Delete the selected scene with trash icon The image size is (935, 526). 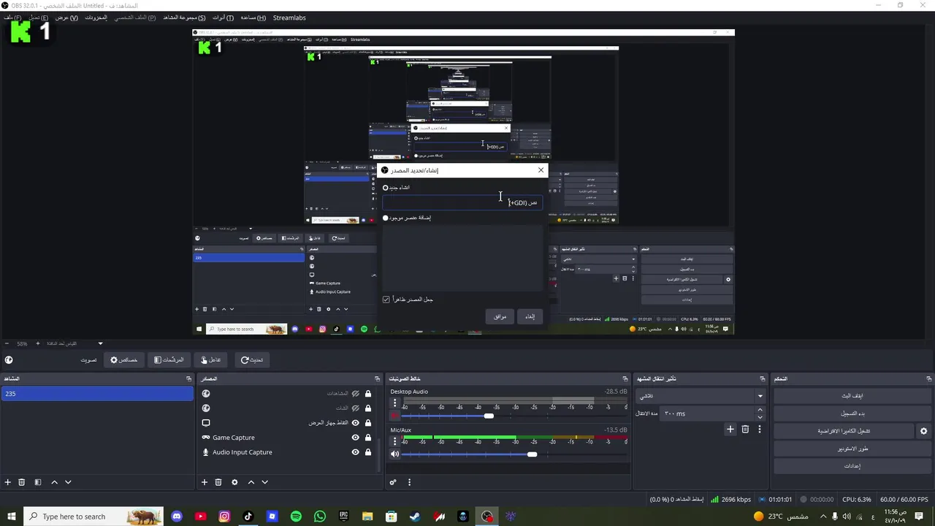click(x=22, y=482)
